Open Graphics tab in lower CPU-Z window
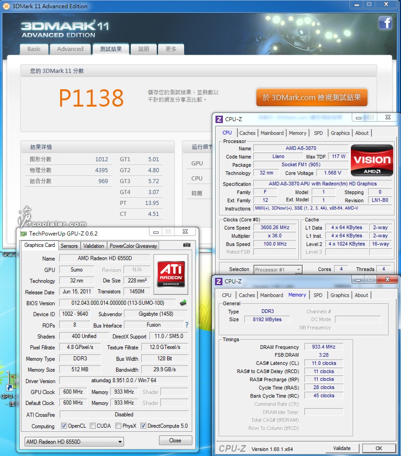The height and width of the screenshot is (456, 401). coord(339,295)
